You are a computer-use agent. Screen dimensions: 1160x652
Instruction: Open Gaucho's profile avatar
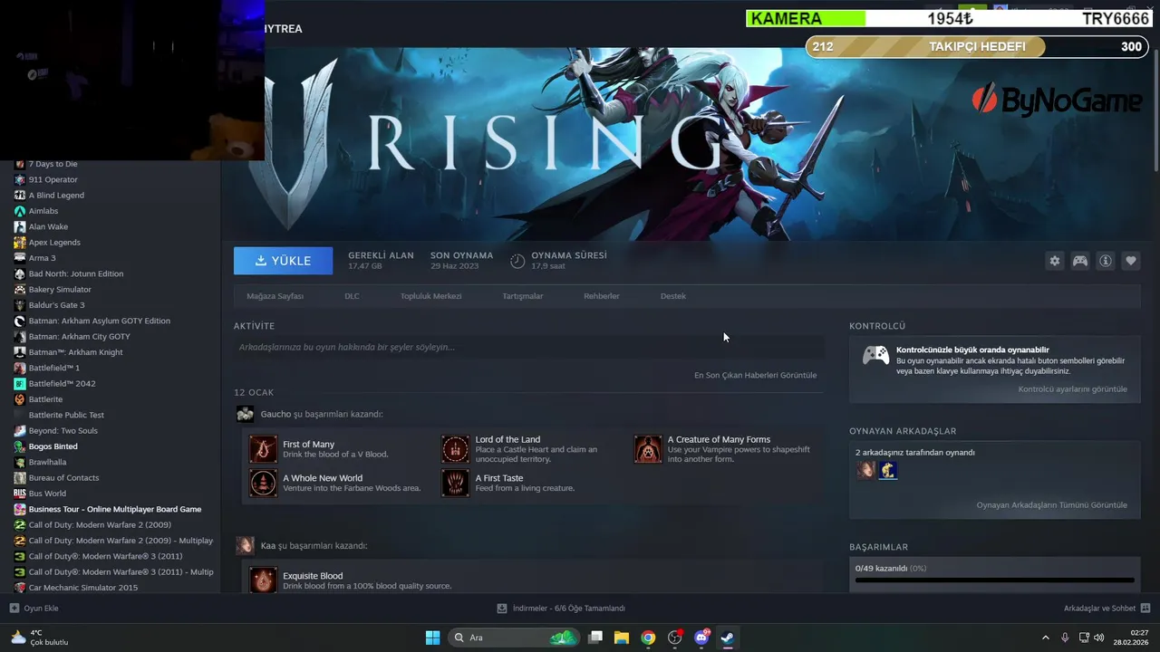pyautogui.click(x=245, y=414)
